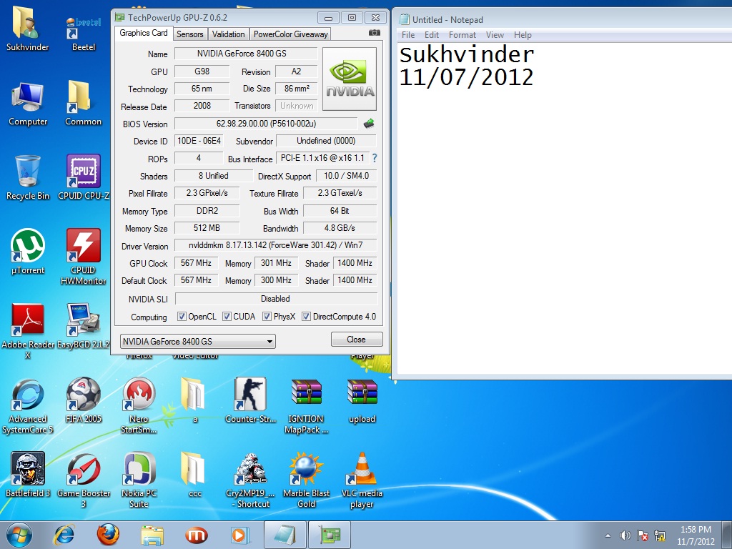Switch to GPU-Z taskbar button
The image size is (732, 549).
tap(330, 535)
